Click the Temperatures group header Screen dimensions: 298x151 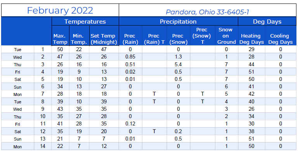(85, 21)
